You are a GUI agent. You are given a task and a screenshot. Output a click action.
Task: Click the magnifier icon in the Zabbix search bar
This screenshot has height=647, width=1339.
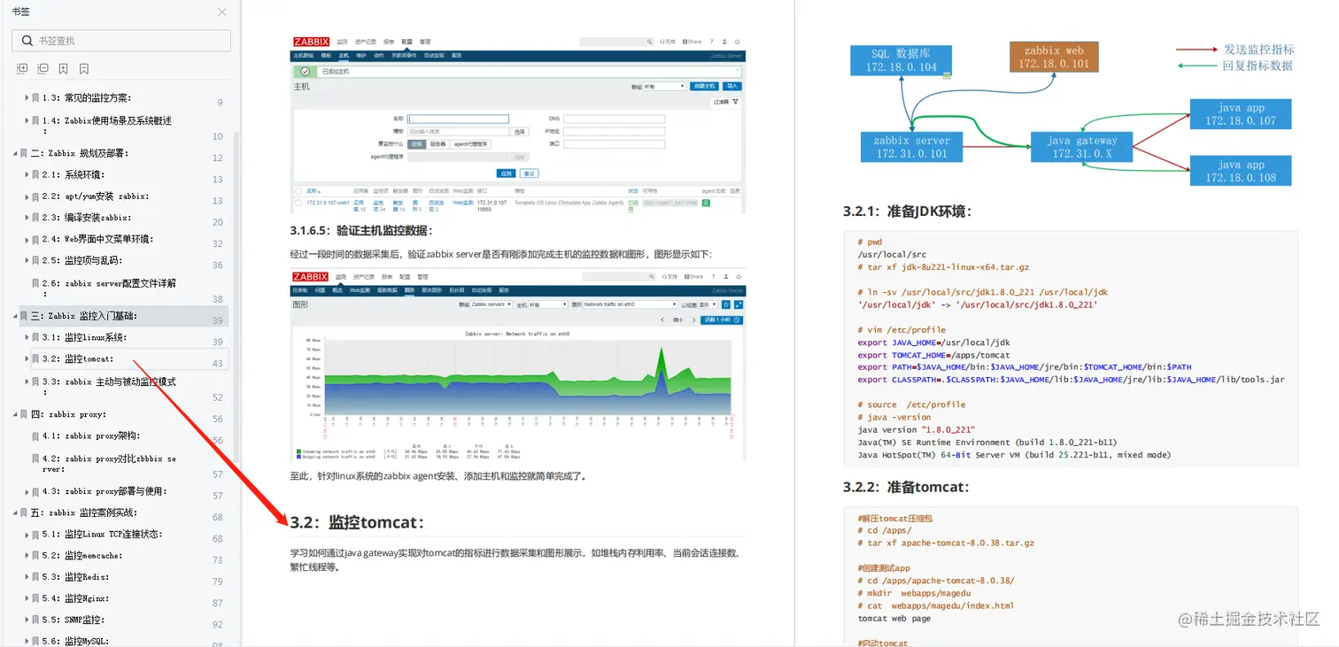tap(648, 41)
